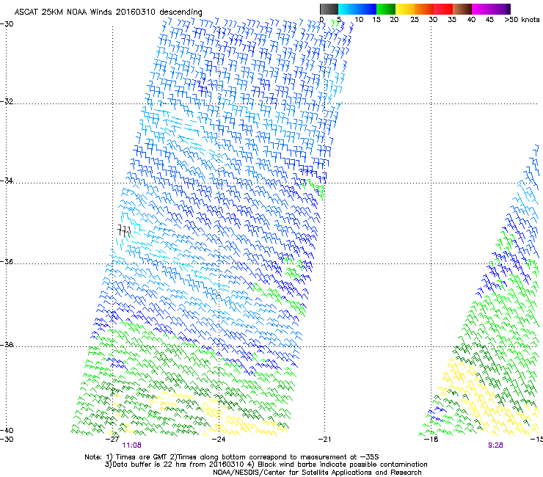This screenshot has width=543, height=477.
Task: Click the '10' knots legend label
Action: click(x=359, y=19)
